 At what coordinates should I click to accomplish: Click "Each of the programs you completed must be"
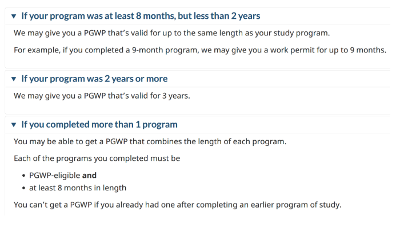click(x=97, y=158)
